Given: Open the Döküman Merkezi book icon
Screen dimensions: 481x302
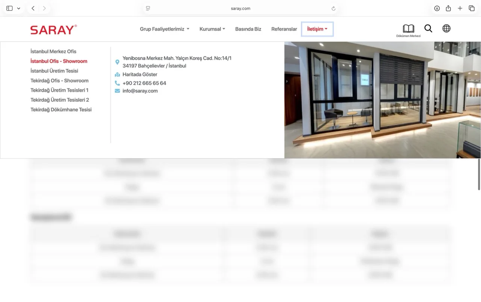Looking at the screenshot, I should [408, 29].
